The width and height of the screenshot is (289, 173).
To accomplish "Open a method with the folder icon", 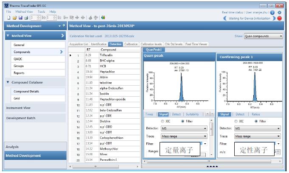I will pyautogui.click(x=14, y=18).
